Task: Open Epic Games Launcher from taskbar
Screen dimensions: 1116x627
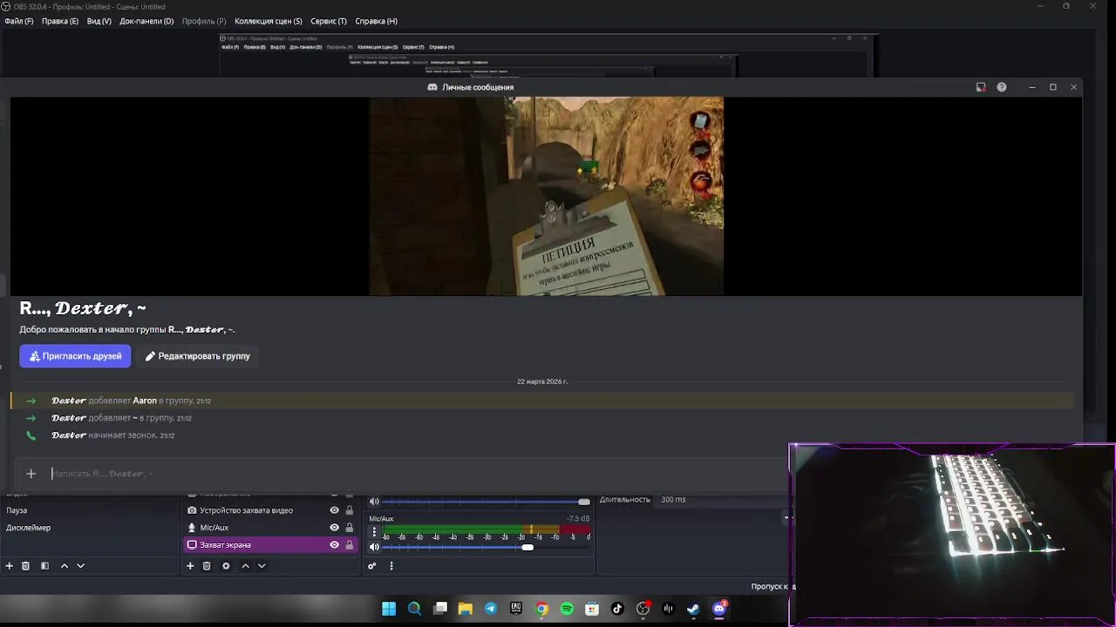Action: point(516,610)
